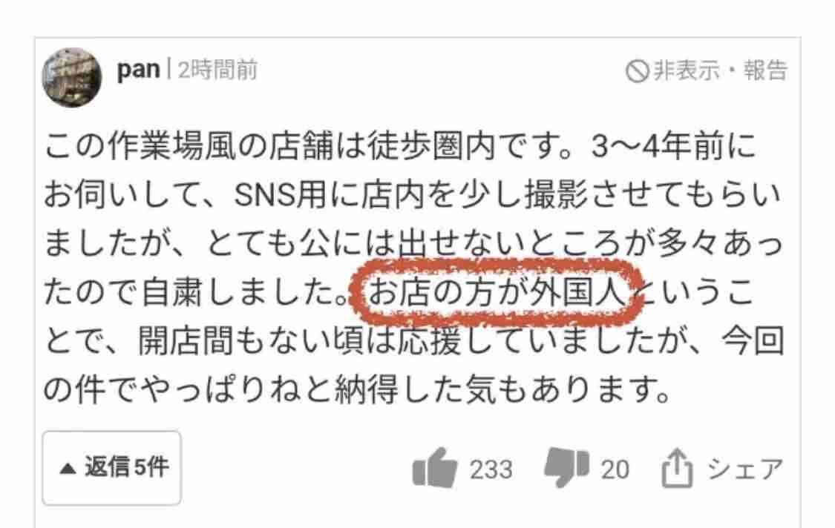Open the 非表示・報告 text link
Image resolution: width=835 pixels, height=528 pixels.
point(721,70)
